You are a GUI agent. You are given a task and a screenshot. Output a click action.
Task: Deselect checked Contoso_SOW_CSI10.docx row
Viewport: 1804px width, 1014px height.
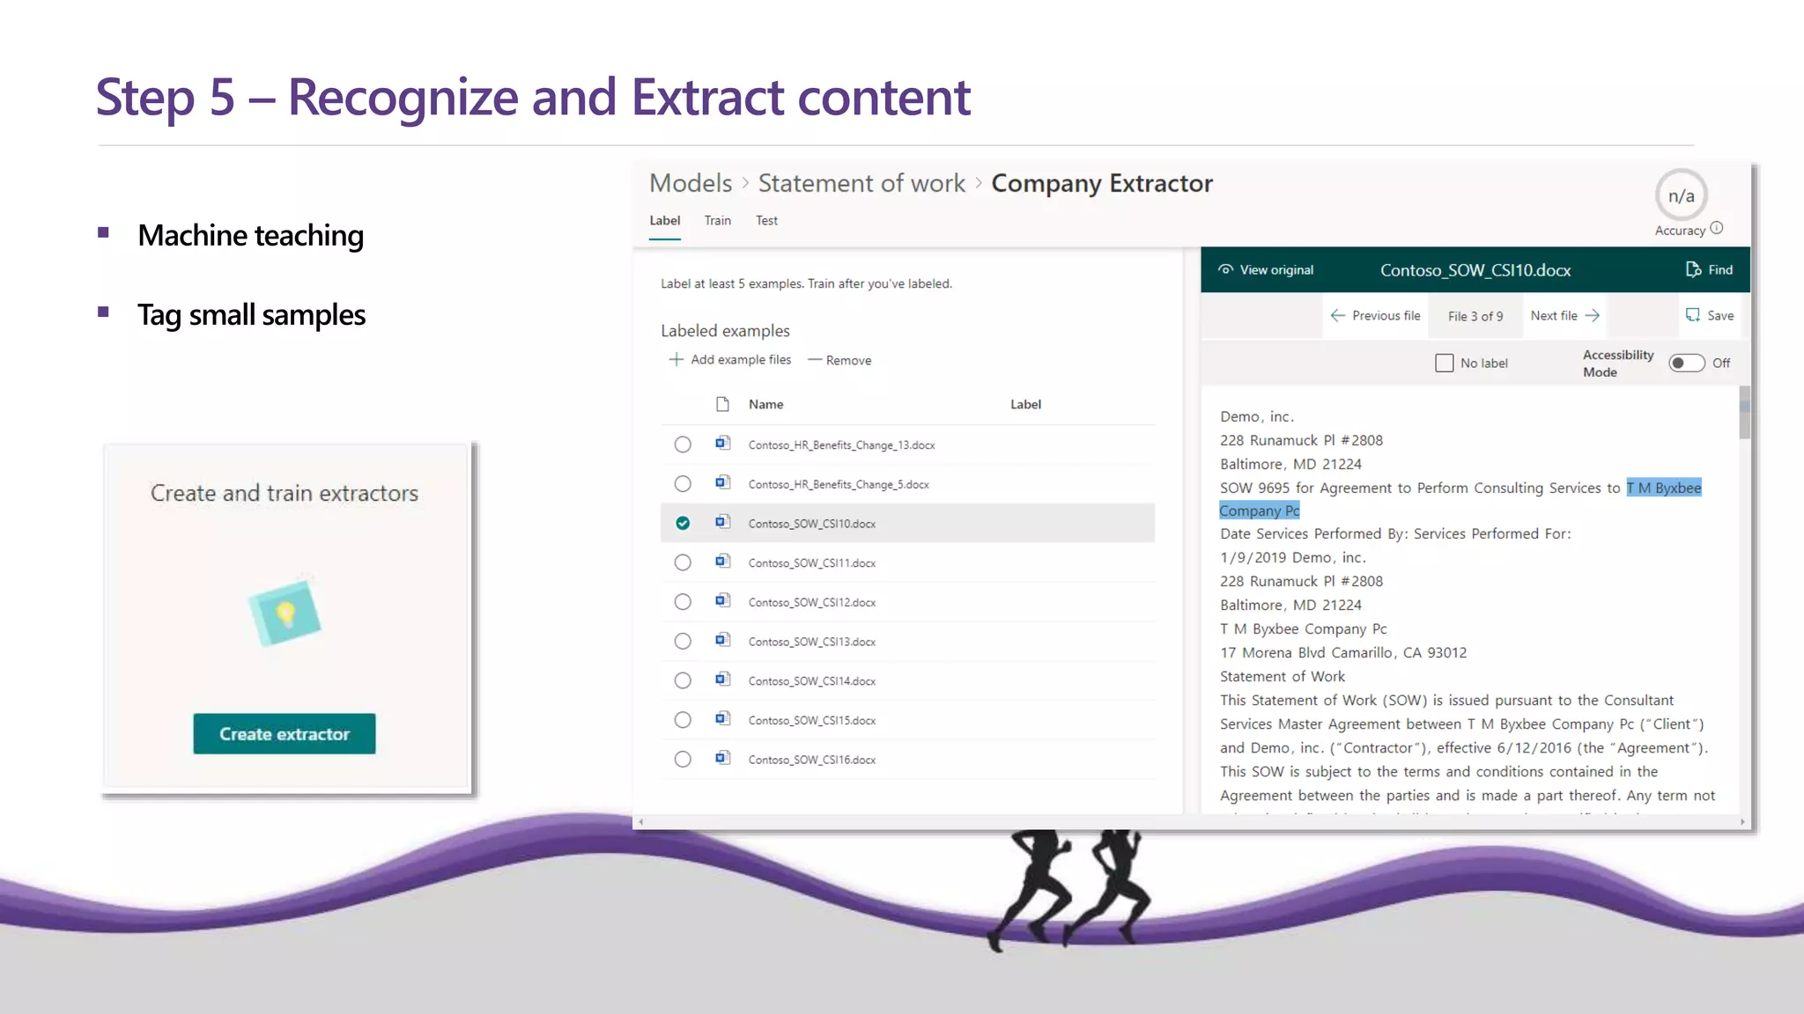[x=683, y=523]
